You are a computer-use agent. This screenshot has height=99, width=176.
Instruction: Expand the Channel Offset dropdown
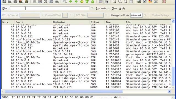[70, 15]
